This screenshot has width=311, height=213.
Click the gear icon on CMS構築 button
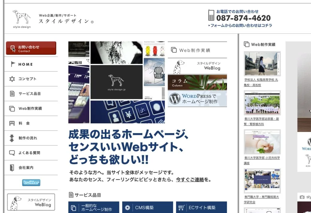(127, 208)
